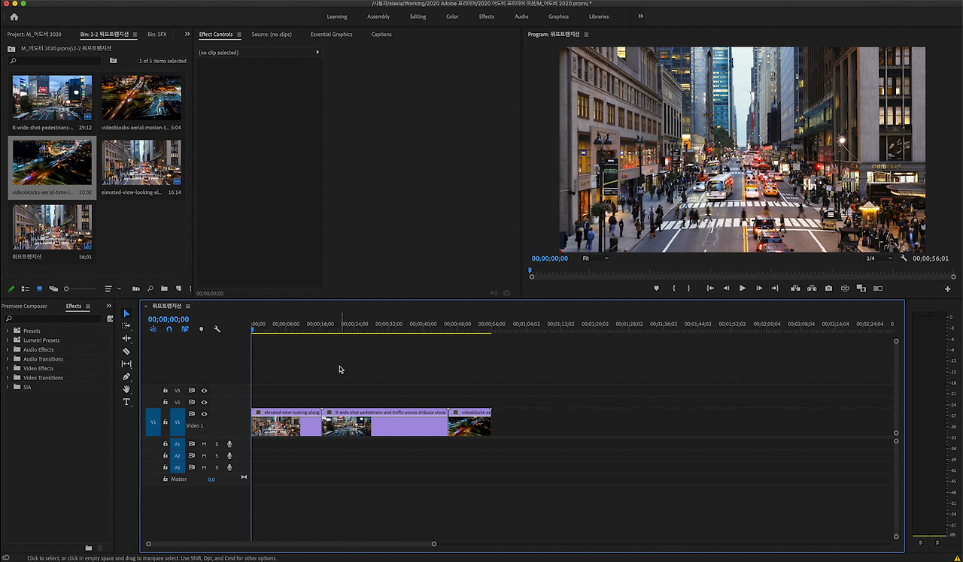The width and height of the screenshot is (963, 562).
Task: Switch project bin to list view
Action: point(26,289)
